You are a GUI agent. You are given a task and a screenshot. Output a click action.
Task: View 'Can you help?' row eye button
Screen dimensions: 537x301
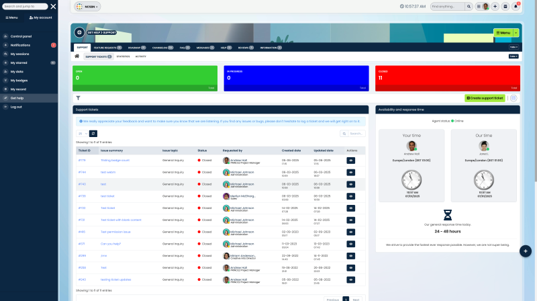[x=350, y=244]
